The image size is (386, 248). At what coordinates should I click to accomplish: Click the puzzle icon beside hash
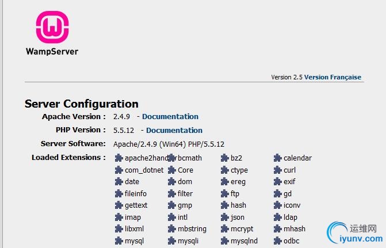coord(225,205)
